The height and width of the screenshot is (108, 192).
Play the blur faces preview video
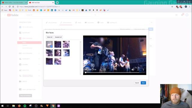point(86,70)
